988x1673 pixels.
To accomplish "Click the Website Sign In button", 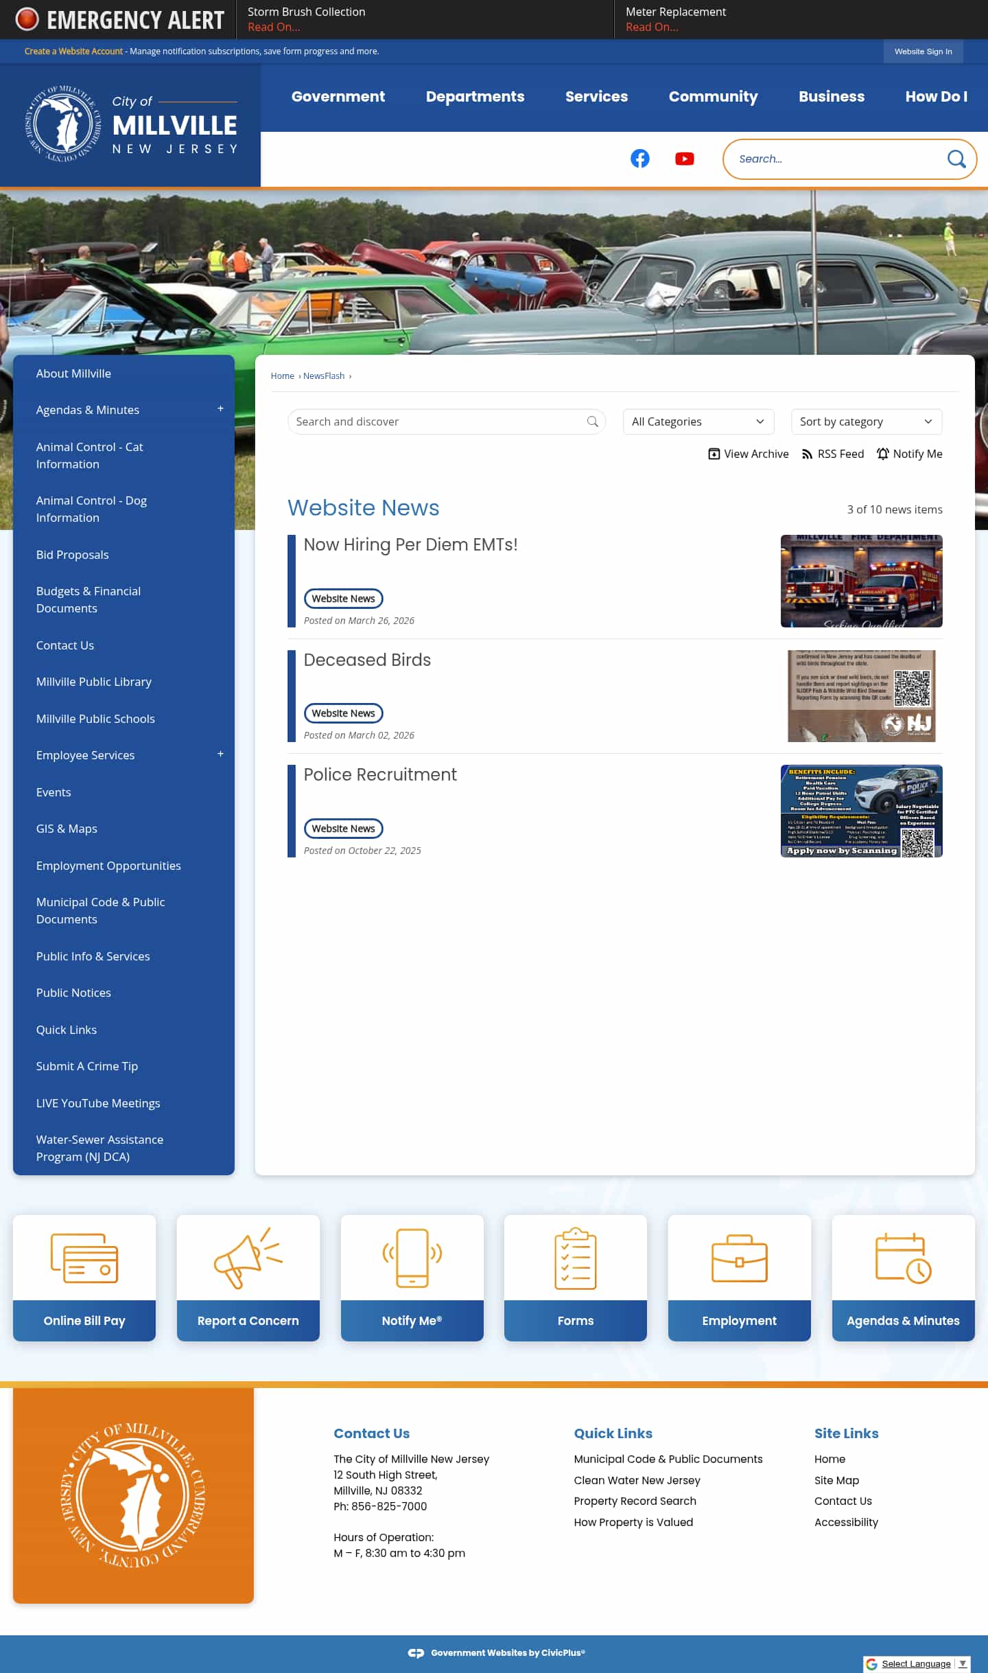I will tap(923, 51).
